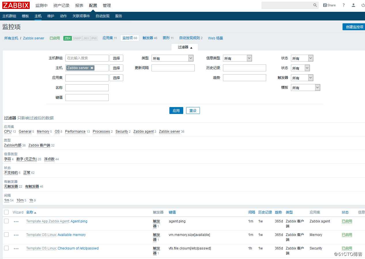This screenshot has height=259, width=365.
Task: Open the 图形 11 tab
Action: (168, 38)
